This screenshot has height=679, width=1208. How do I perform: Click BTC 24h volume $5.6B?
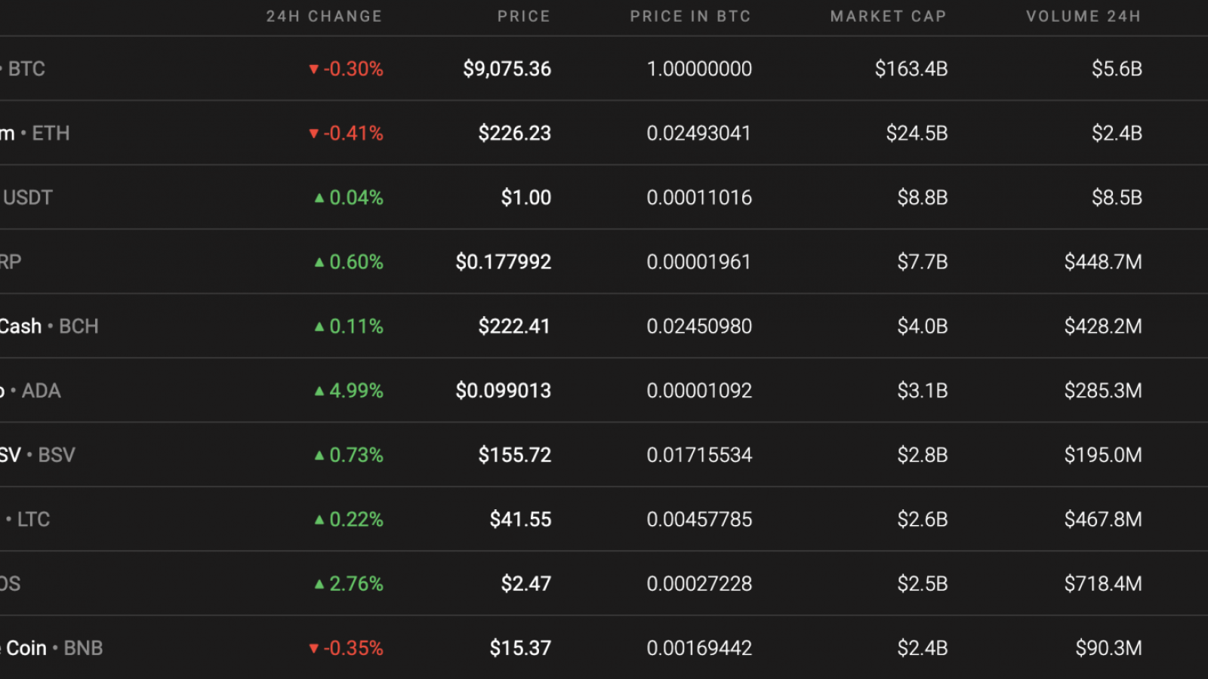pyautogui.click(x=1117, y=69)
